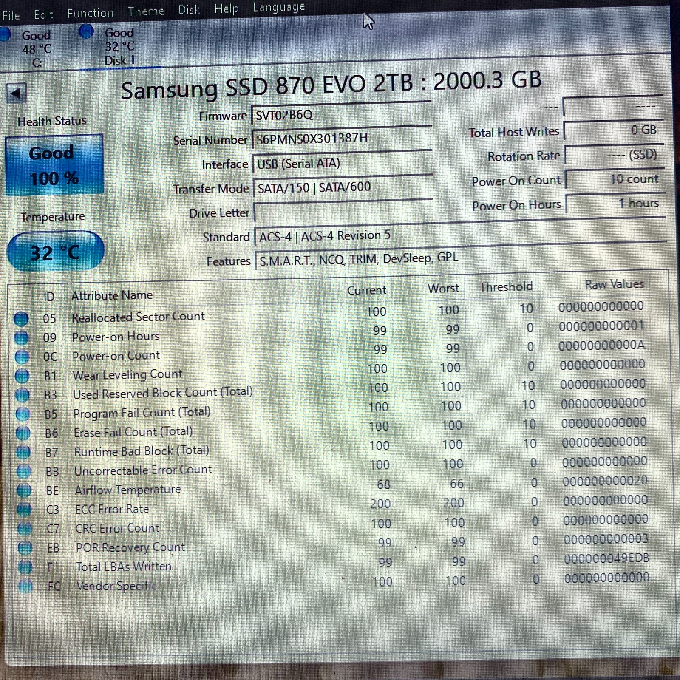680x680 pixels.
Task: Open the Edit menu
Action: (43, 14)
